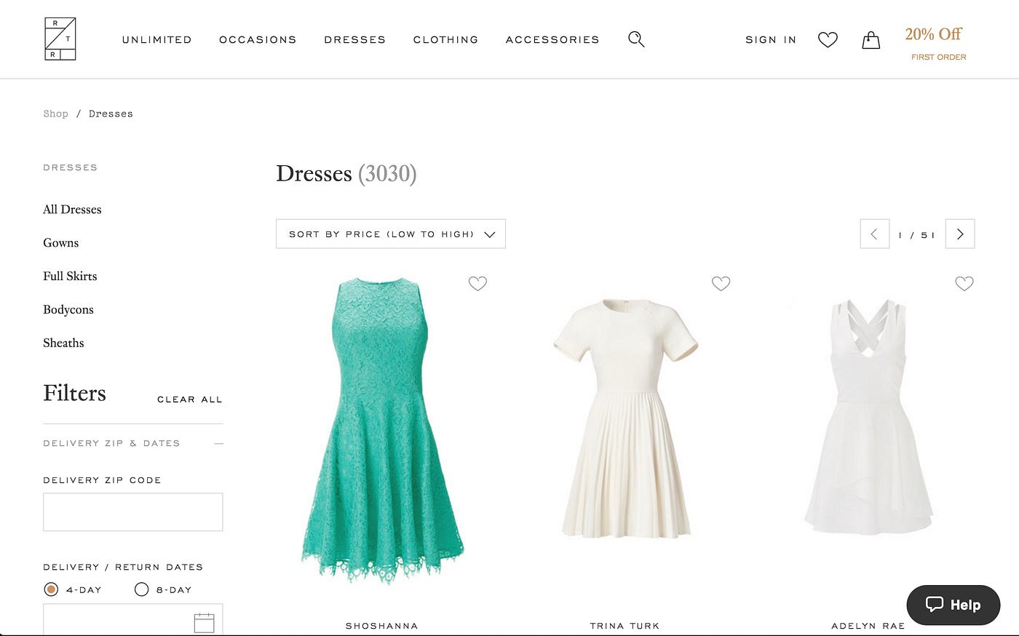Select the 4-DAY rental option
Screen dimensions: 1019x636
click(50, 589)
